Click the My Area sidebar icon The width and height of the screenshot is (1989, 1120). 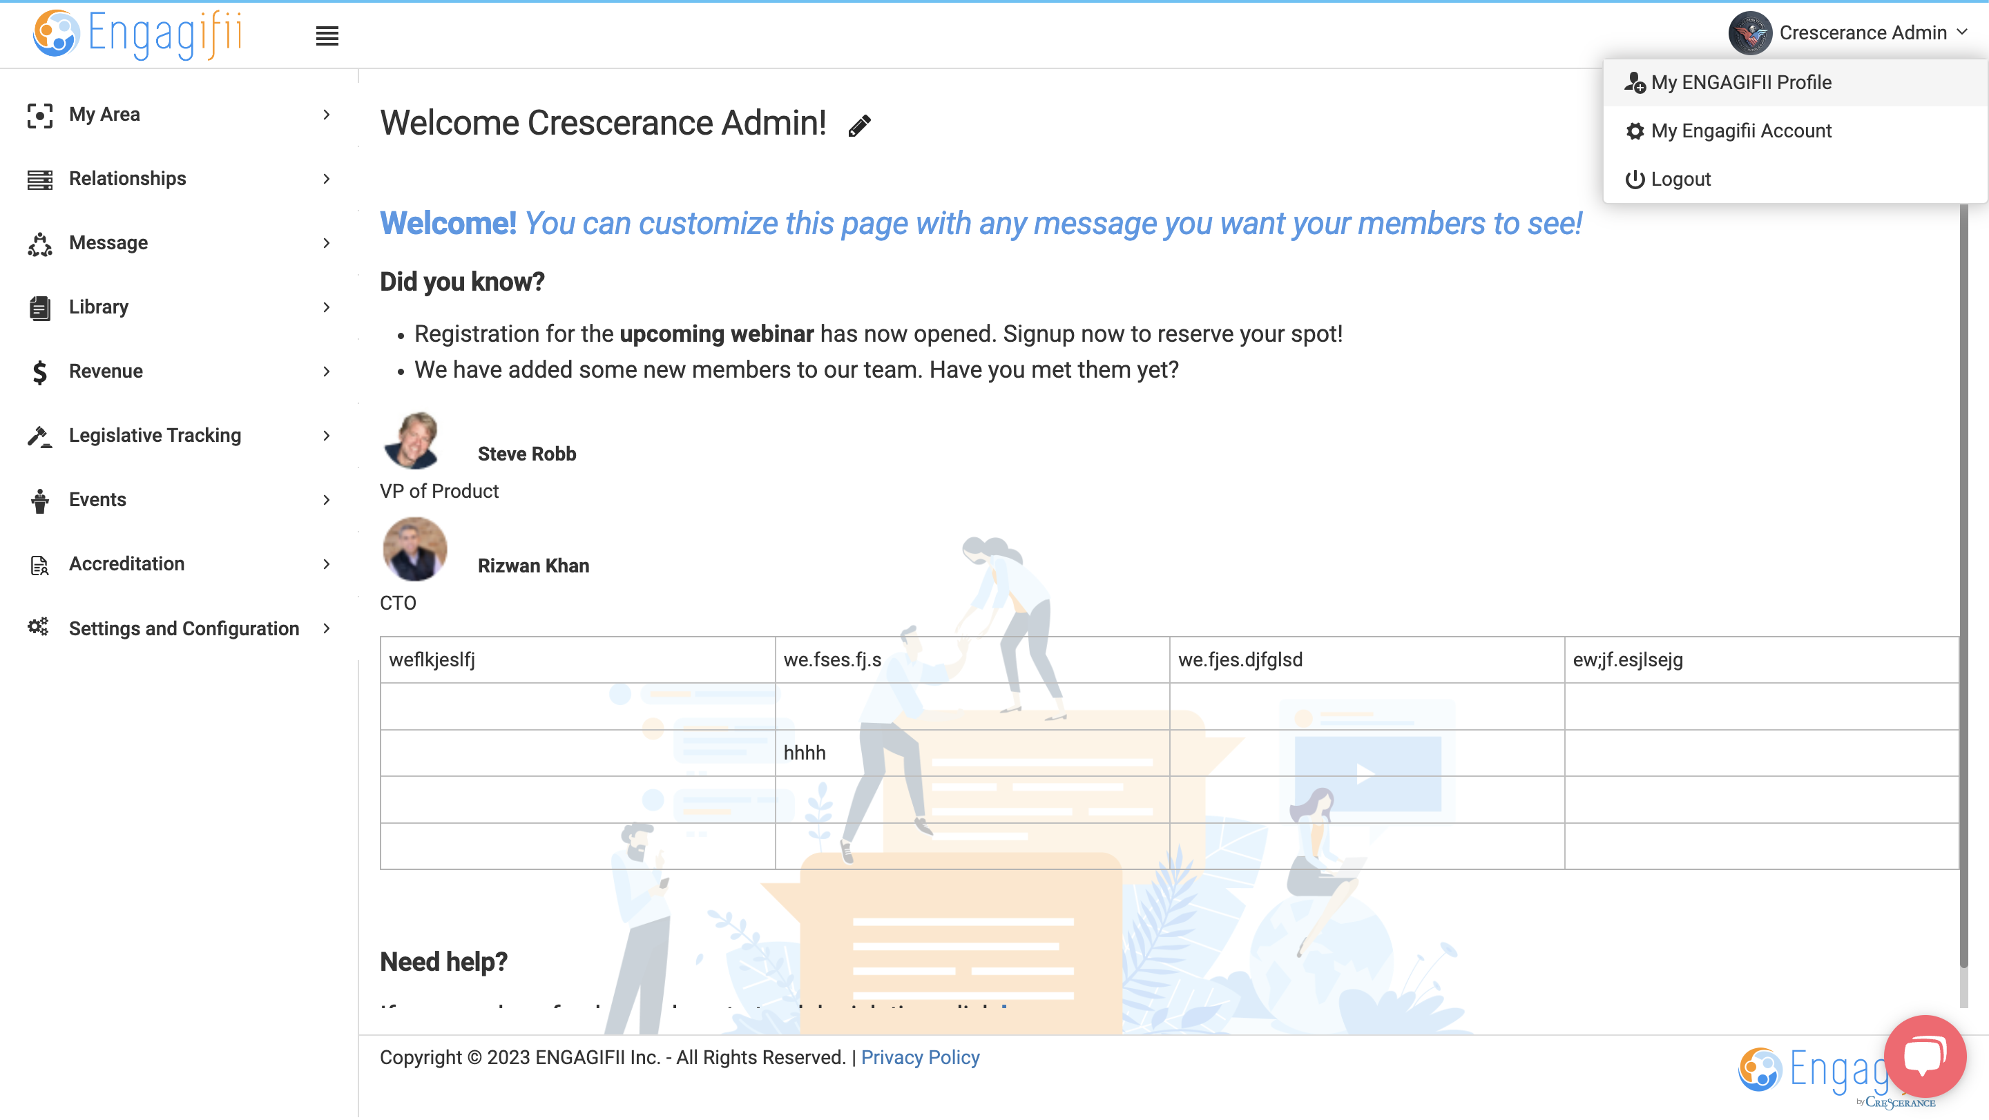(40, 115)
